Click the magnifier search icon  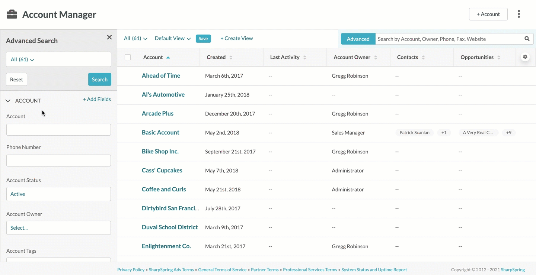(x=527, y=39)
